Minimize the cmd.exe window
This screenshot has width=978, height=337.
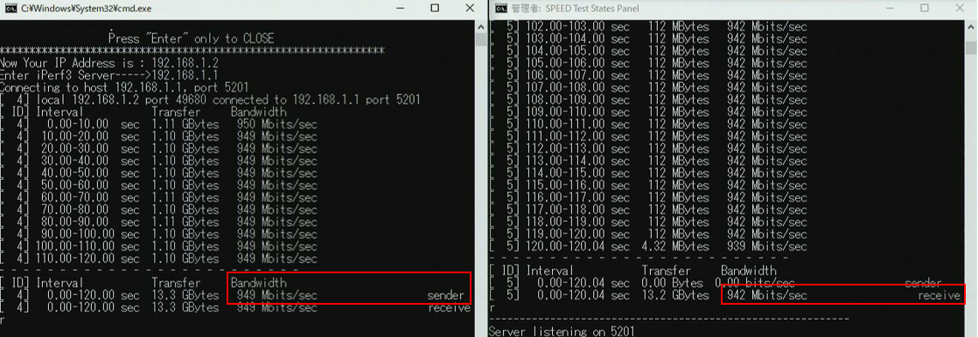pos(400,8)
